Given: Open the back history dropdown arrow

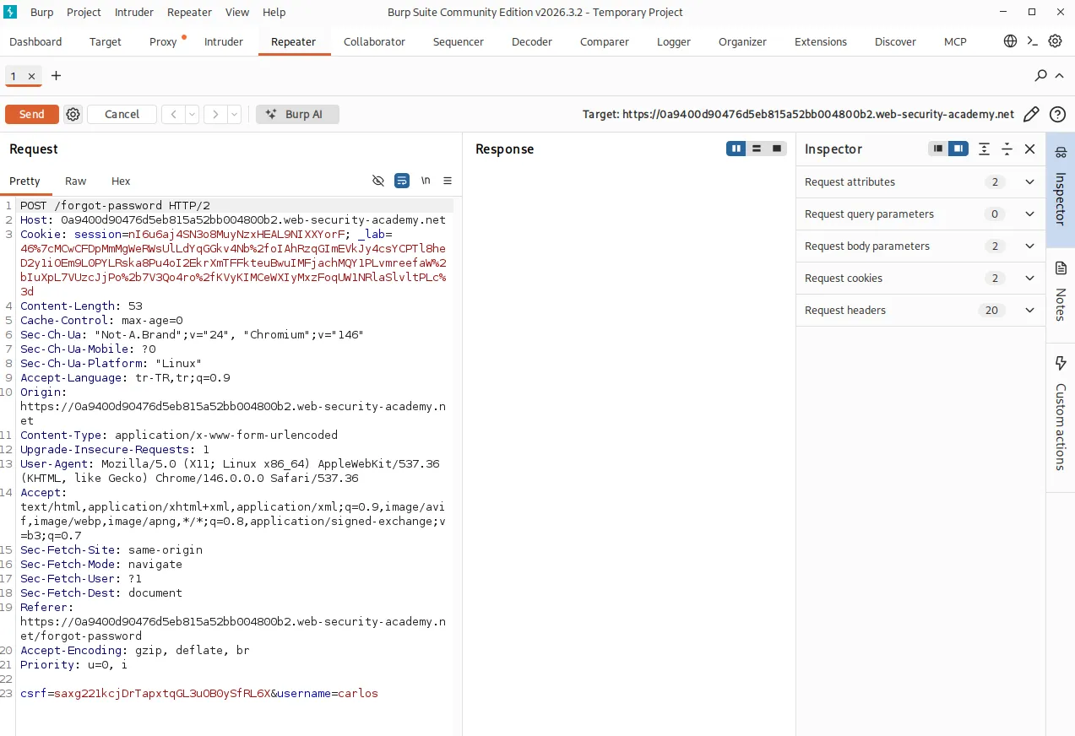Looking at the screenshot, I should [x=193, y=114].
